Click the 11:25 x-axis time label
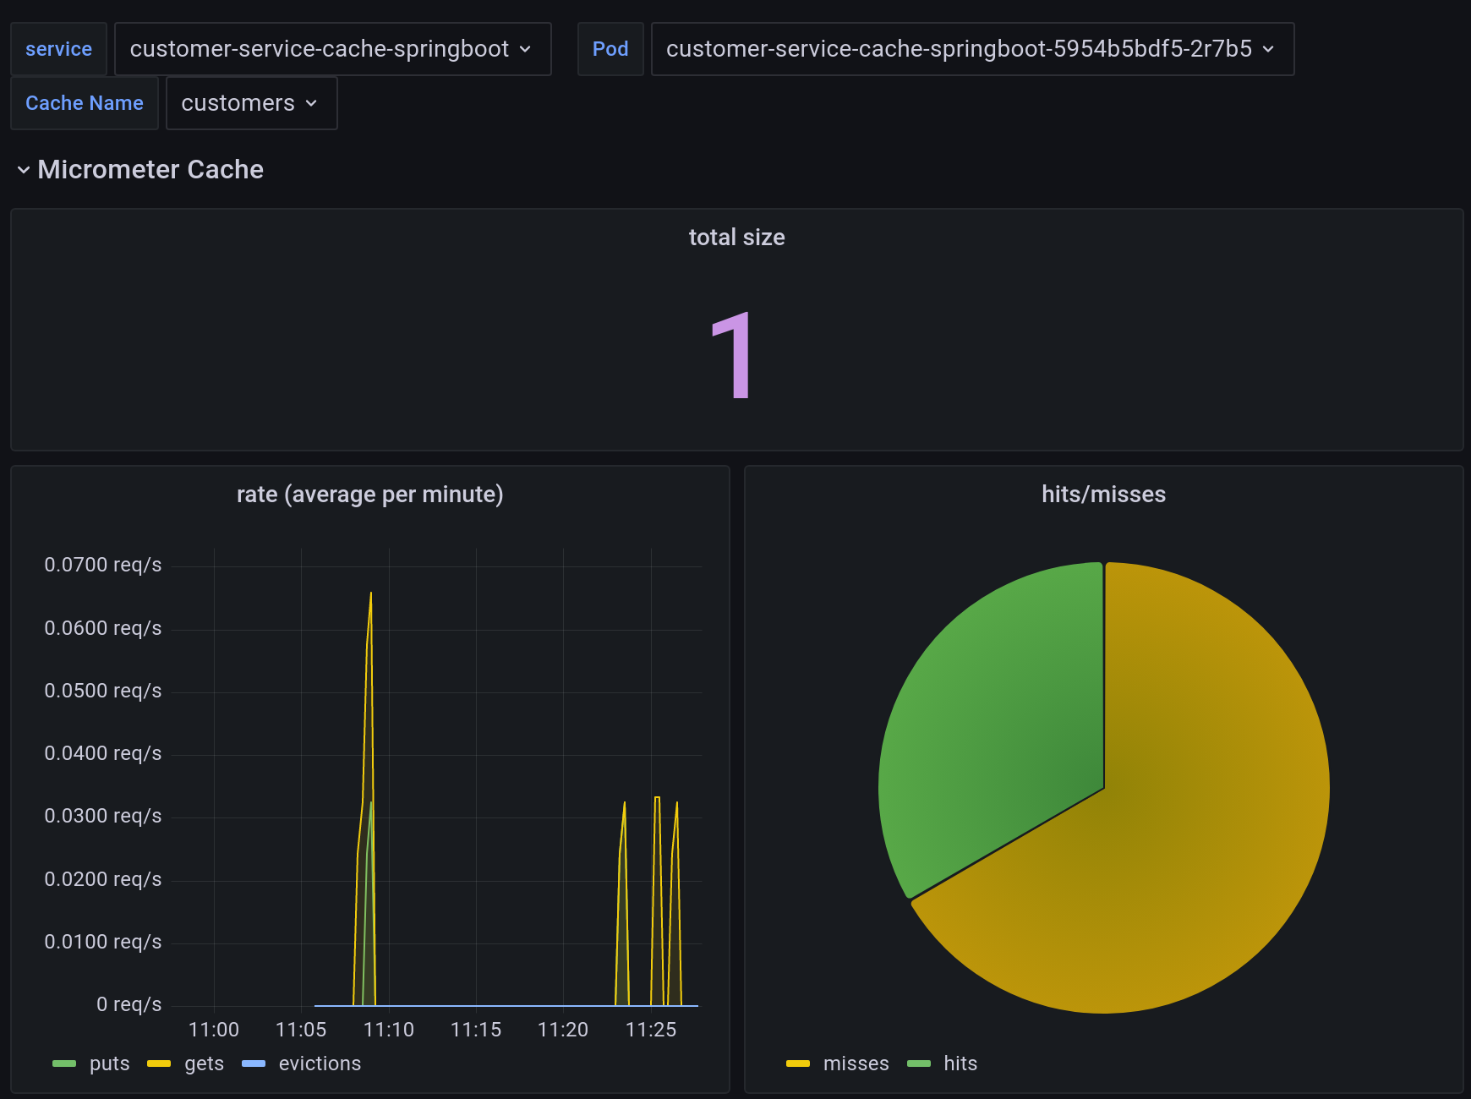This screenshot has width=1471, height=1099. pyautogui.click(x=651, y=1030)
